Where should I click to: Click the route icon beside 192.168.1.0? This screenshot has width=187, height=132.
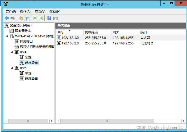[59, 38]
